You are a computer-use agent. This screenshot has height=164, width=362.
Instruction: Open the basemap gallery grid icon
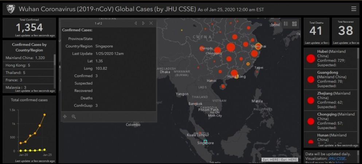click(x=294, y=24)
